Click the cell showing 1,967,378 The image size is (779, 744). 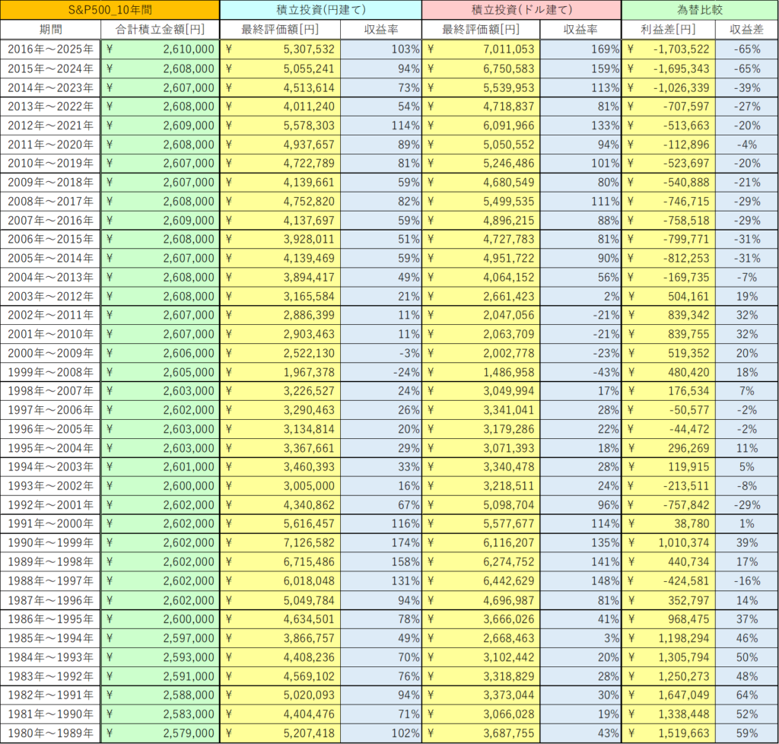point(281,372)
